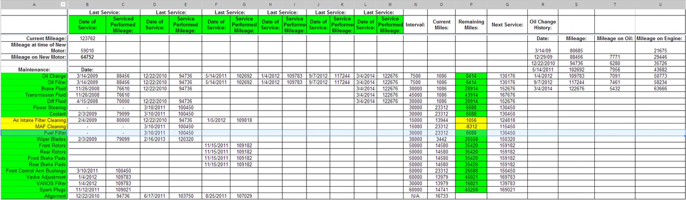Select column P header
The height and width of the screenshot is (200, 686).
(x=471, y=4)
